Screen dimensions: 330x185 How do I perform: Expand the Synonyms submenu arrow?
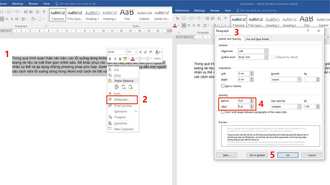point(136,111)
